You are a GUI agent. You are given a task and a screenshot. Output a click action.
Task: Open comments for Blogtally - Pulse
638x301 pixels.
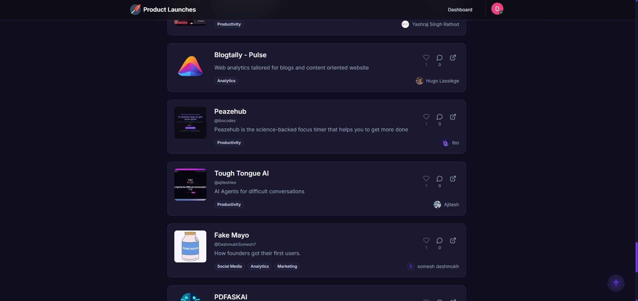(439, 58)
